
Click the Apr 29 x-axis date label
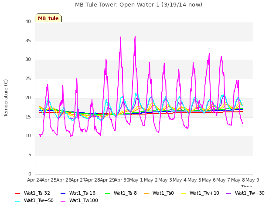107,180
